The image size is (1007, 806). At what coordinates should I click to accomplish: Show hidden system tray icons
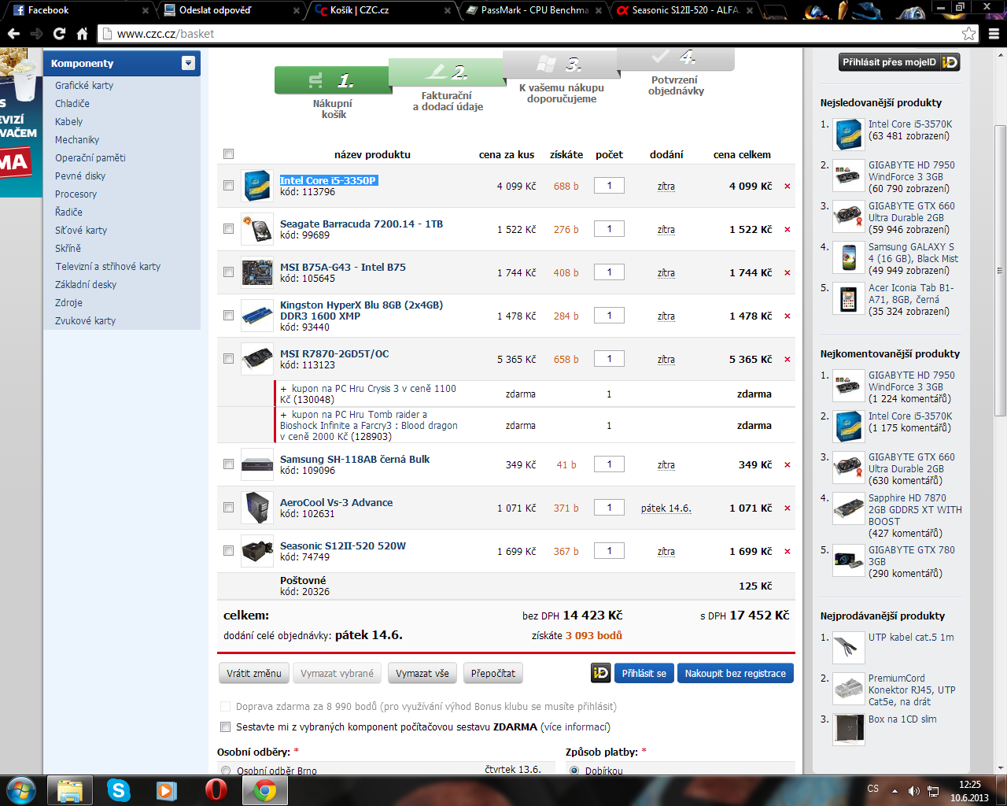pyautogui.click(x=894, y=790)
